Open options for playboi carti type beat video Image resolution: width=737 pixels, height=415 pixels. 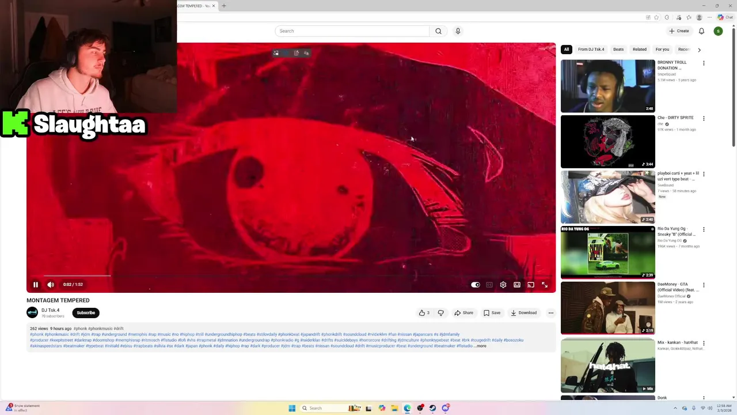point(703,173)
